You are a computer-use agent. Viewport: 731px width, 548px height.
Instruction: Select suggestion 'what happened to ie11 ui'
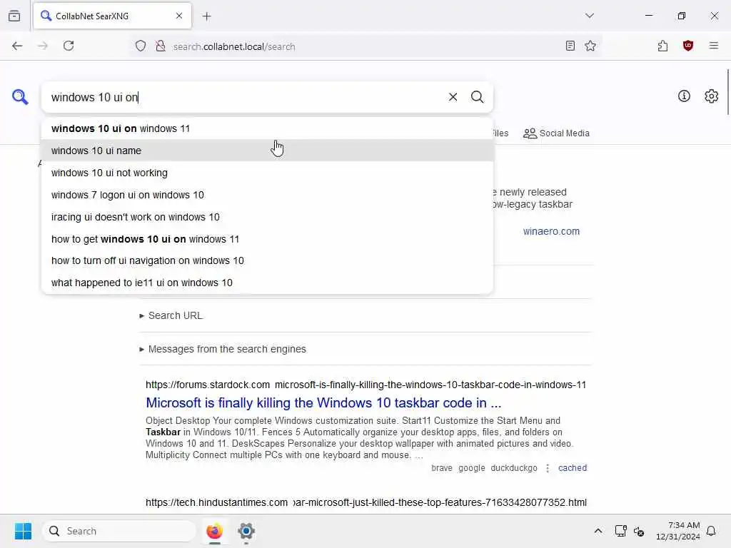[x=267, y=283]
